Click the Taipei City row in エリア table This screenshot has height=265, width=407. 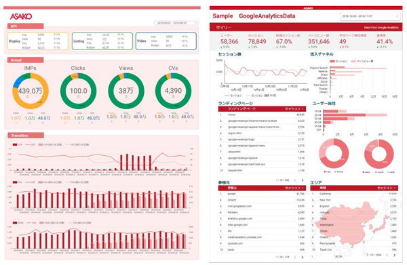[354, 249]
